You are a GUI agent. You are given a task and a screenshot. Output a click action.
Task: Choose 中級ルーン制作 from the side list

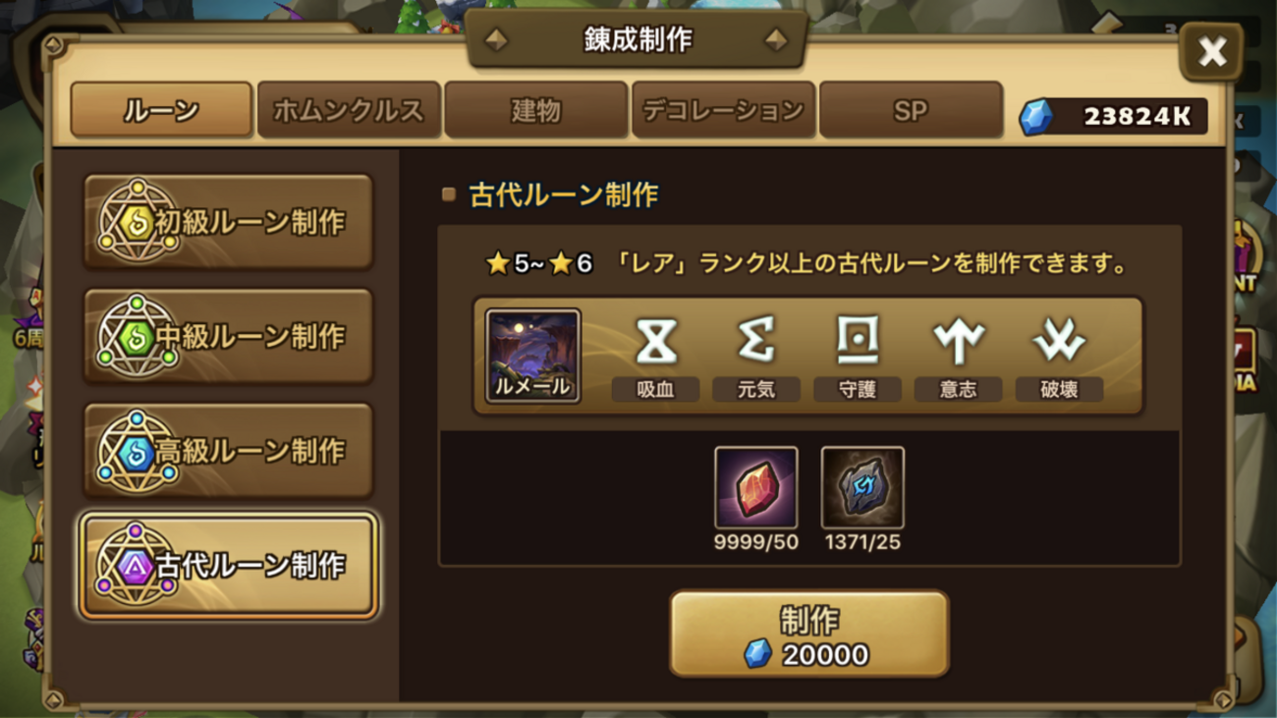point(229,336)
